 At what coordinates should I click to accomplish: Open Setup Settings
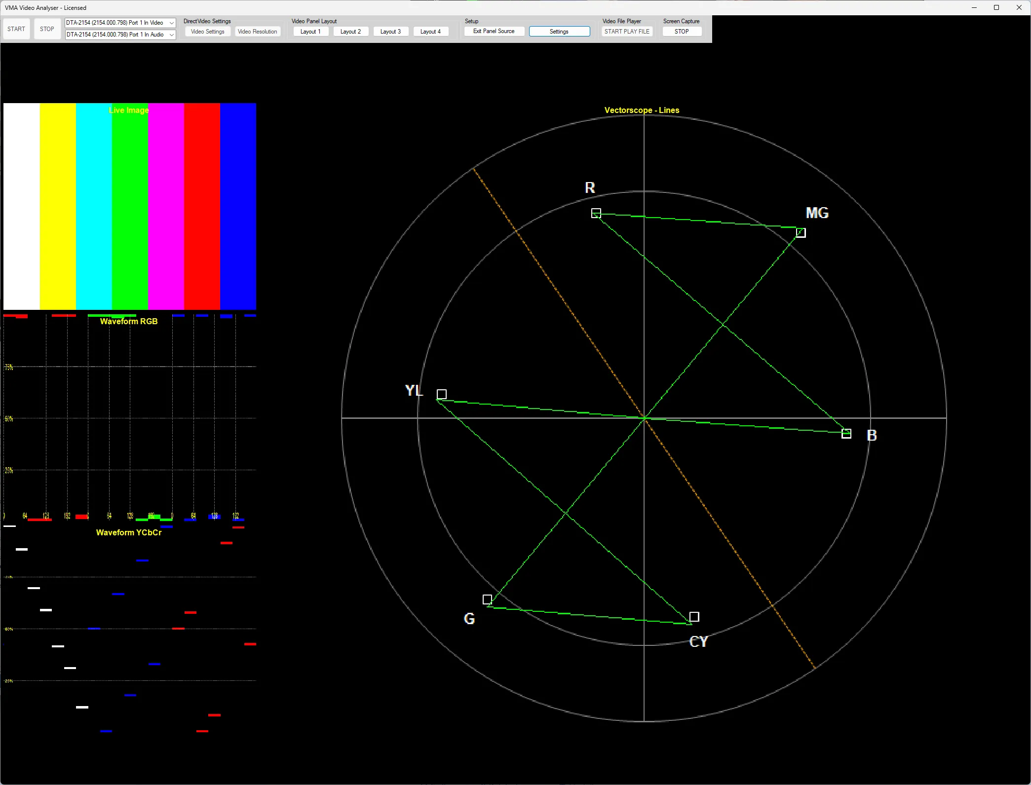click(559, 32)
